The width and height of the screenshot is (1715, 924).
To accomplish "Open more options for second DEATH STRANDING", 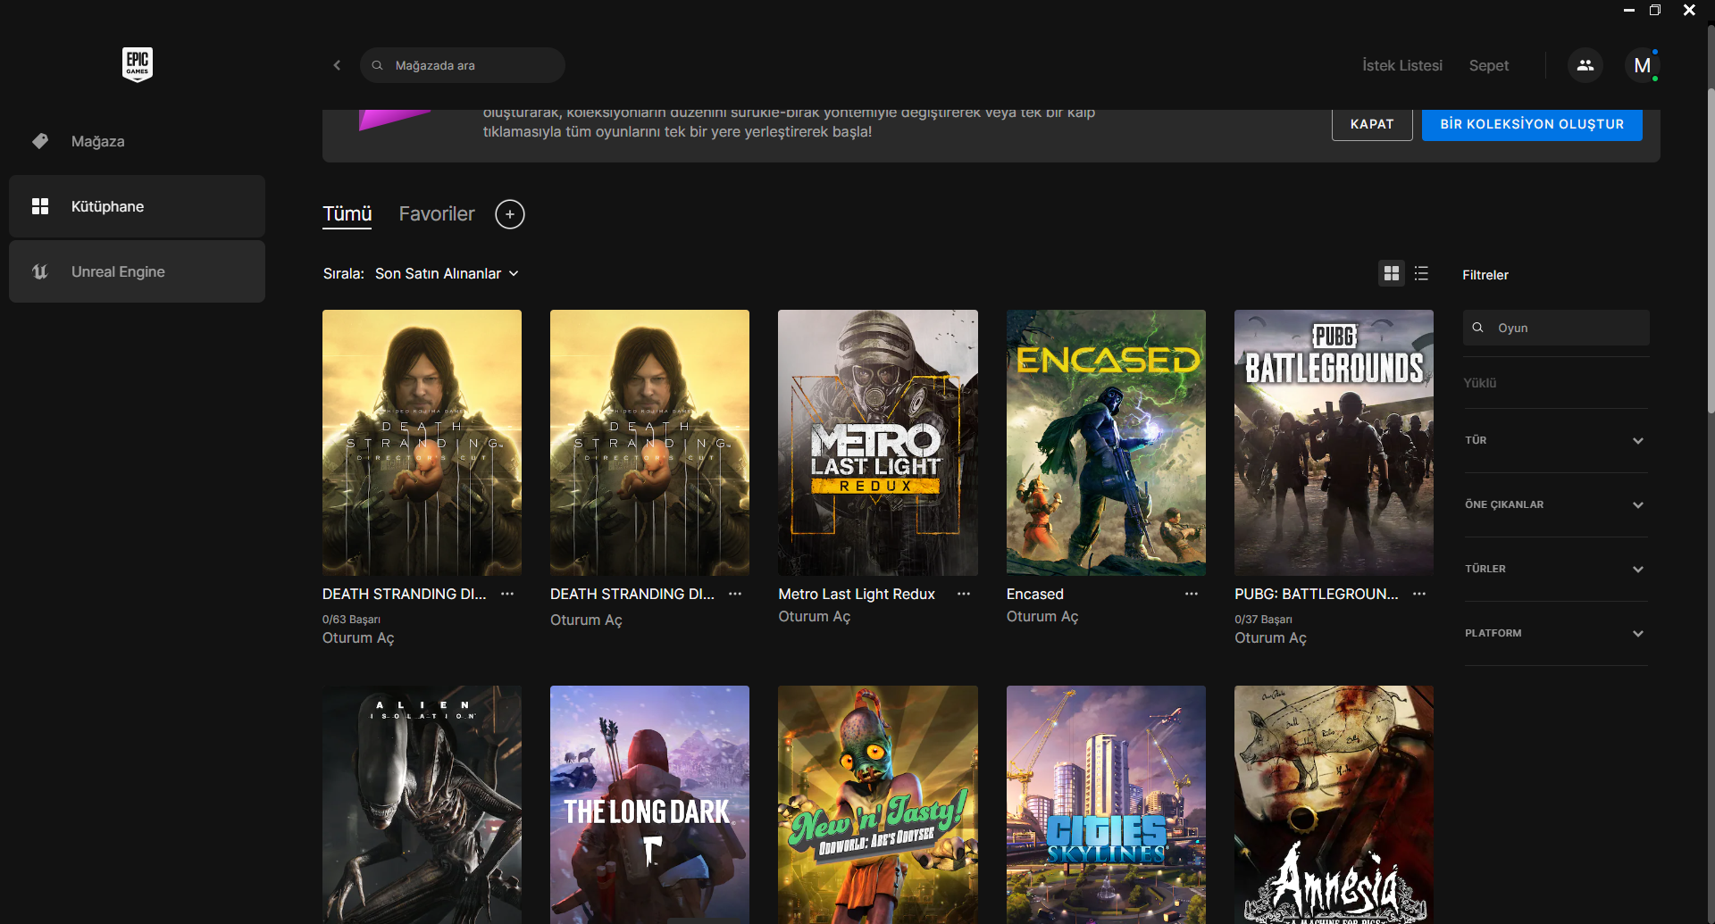I will click(735, 594).
